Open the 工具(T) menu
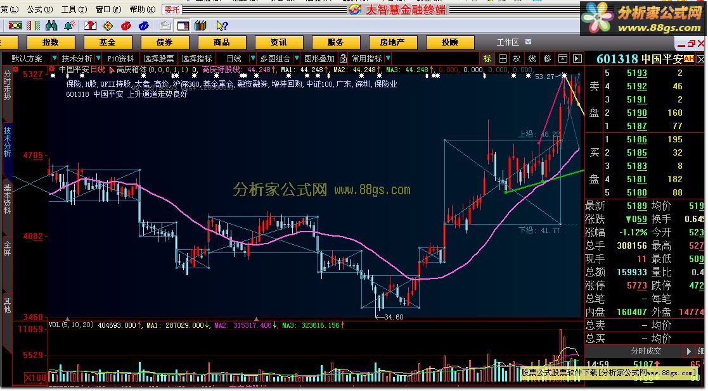The height and width of the screenshot is (391, 708). click(74, 9)
